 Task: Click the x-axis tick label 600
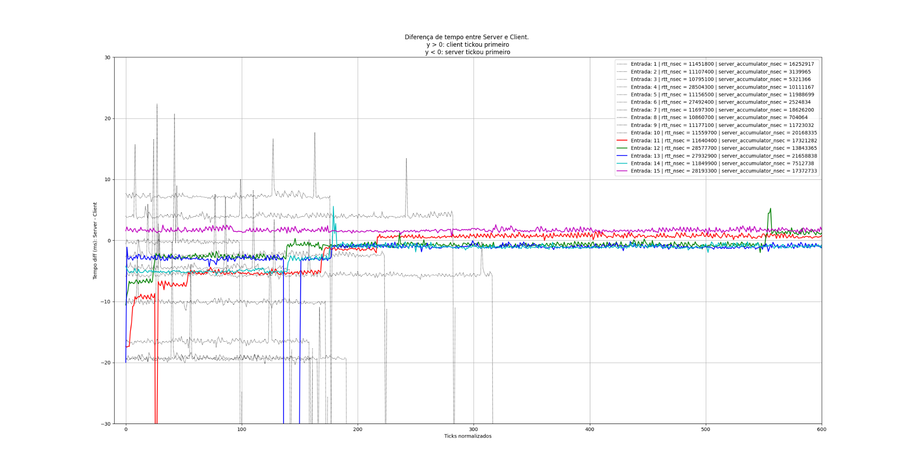coord(821,429)
